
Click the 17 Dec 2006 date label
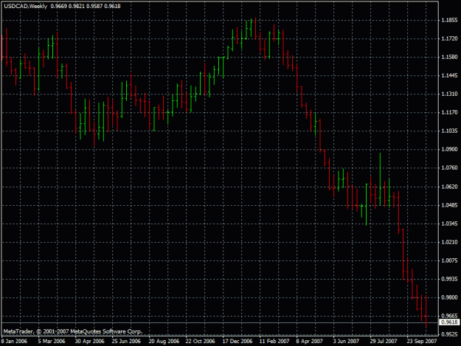click(x=238, y=342)
